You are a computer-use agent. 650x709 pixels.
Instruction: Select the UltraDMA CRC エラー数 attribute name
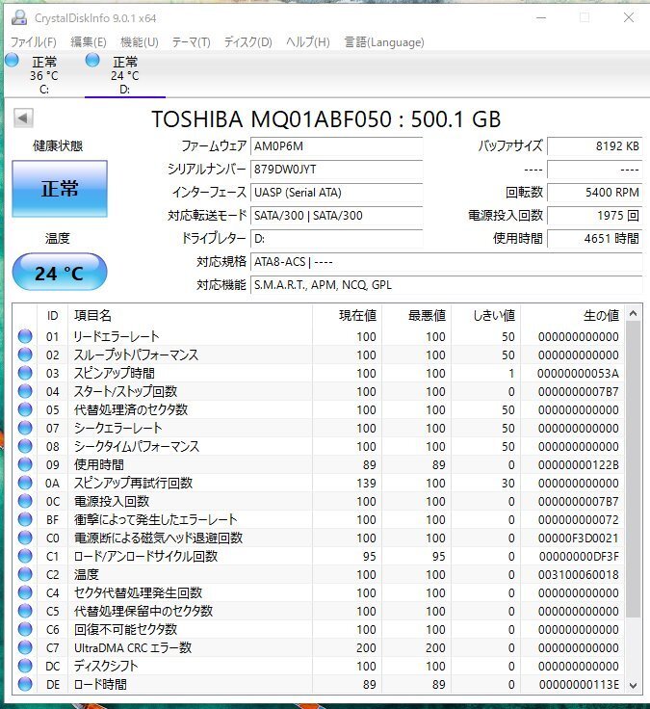pyautogui.click(x=133, y=647)
